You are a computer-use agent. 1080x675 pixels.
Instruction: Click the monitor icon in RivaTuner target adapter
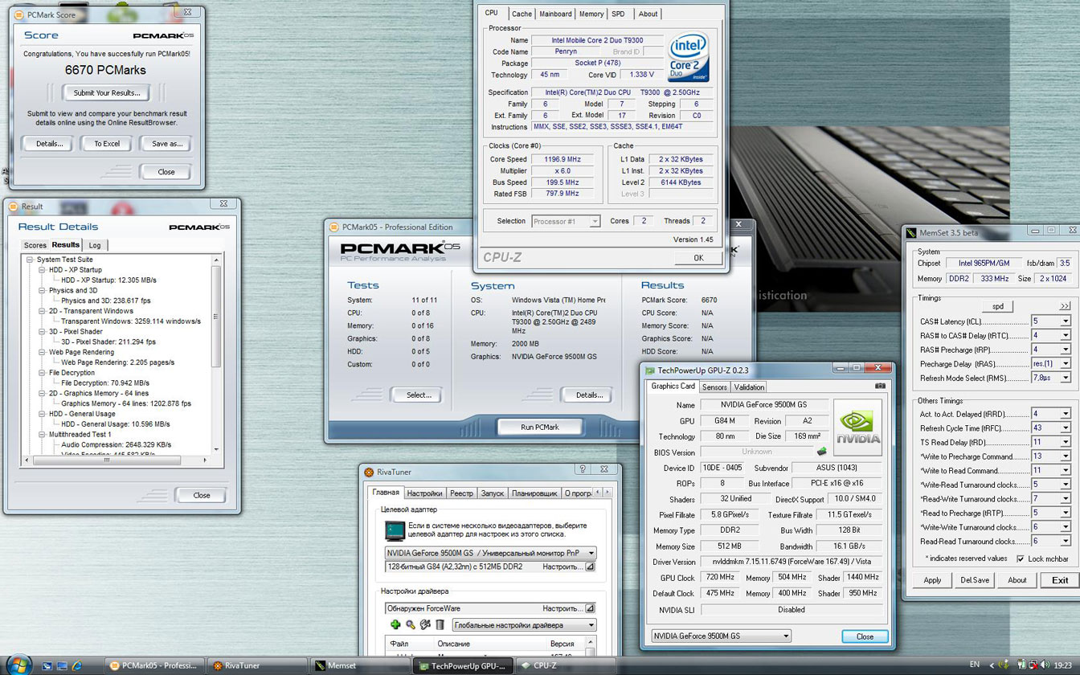coord(395,530)
